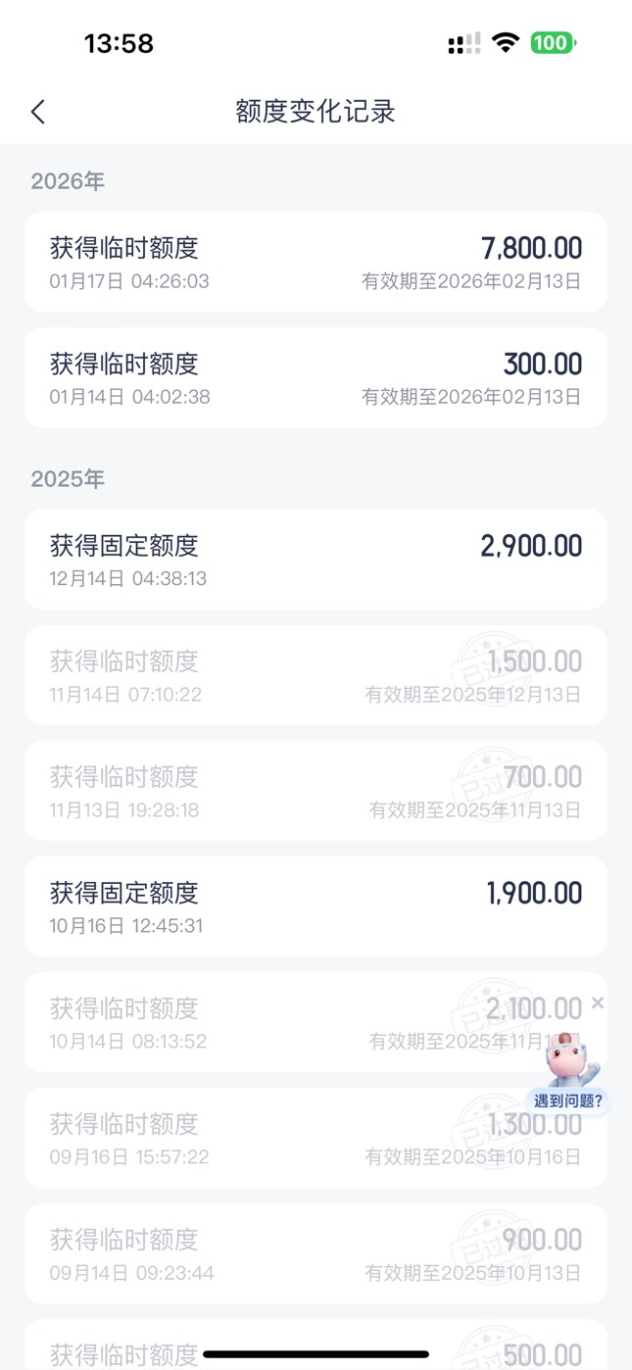This screenshot has width=632, height=1370.
Task: Tap the 13:58 clock in status bar
Action: click(x=119, y=43)
